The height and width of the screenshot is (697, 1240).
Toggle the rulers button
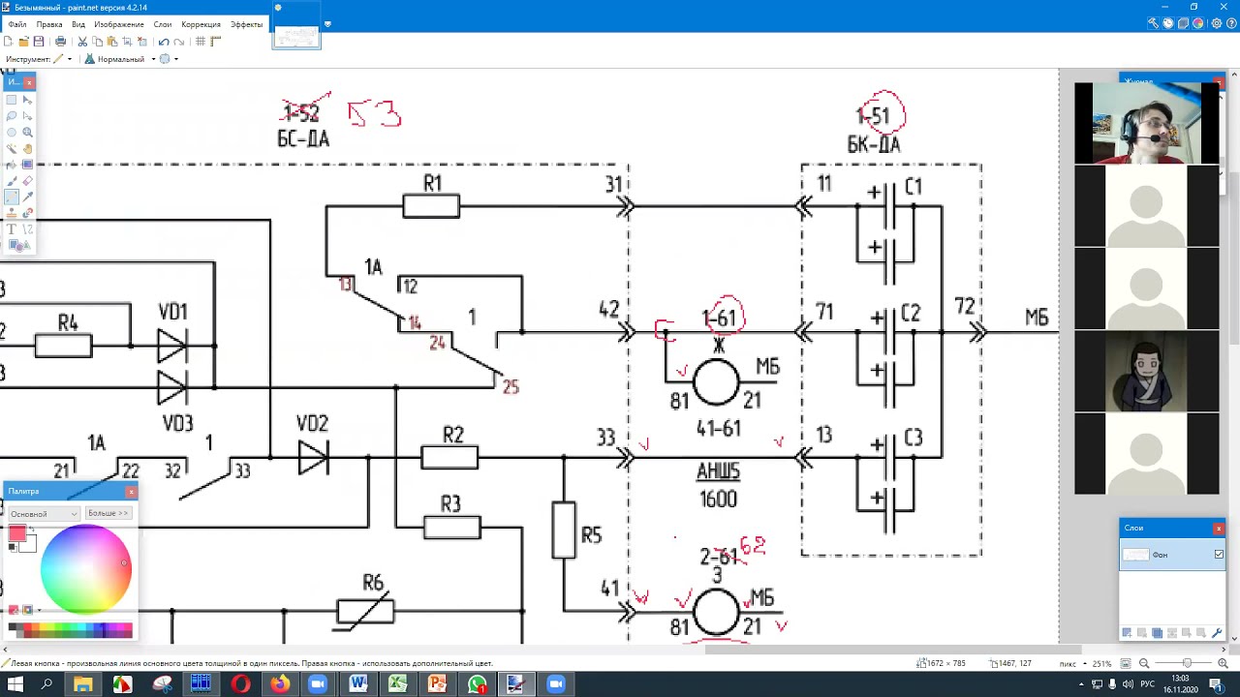tap(216, 42)
